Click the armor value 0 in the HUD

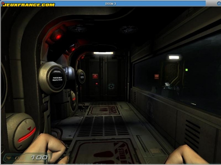coord(17,158)
